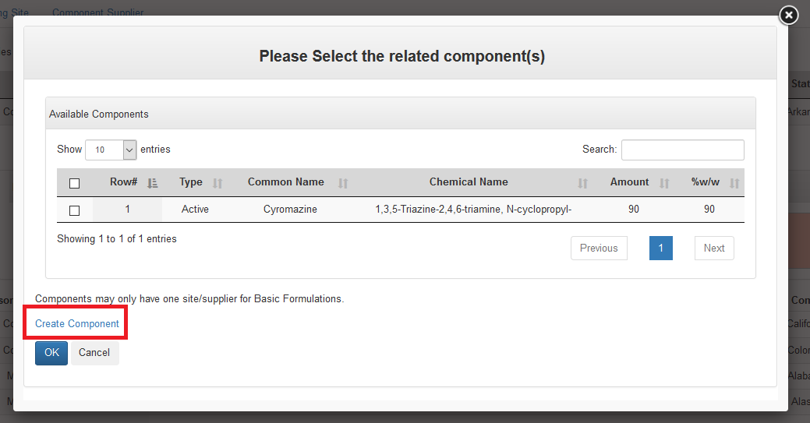The width and height of the screenshot is (810, 423).
Task: Sort by Row# column icon
Action: pyautogui.click(x=153, y=183)
